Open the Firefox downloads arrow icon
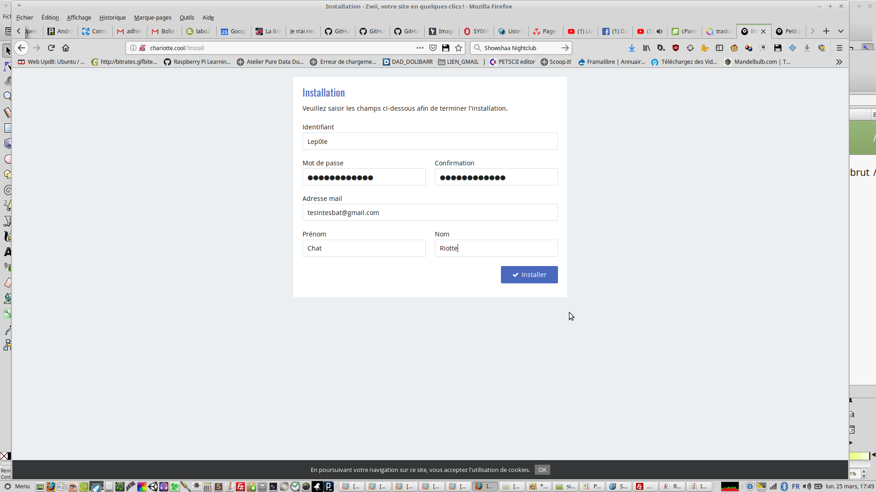Viewport: 876px width, 492px height. (x=632, y=48)
